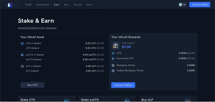Click the Escrowed UTX row icon
Viewport: 215px width, 102px height.
point(113,59)
